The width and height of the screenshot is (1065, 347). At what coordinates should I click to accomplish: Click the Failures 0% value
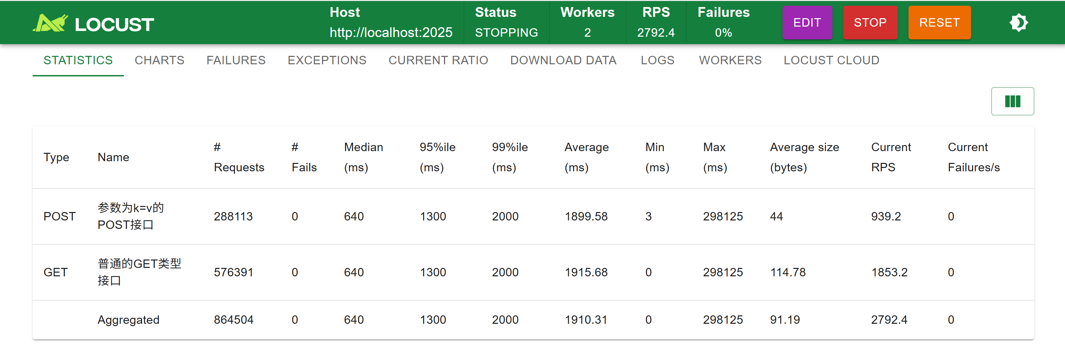(723, 32)
